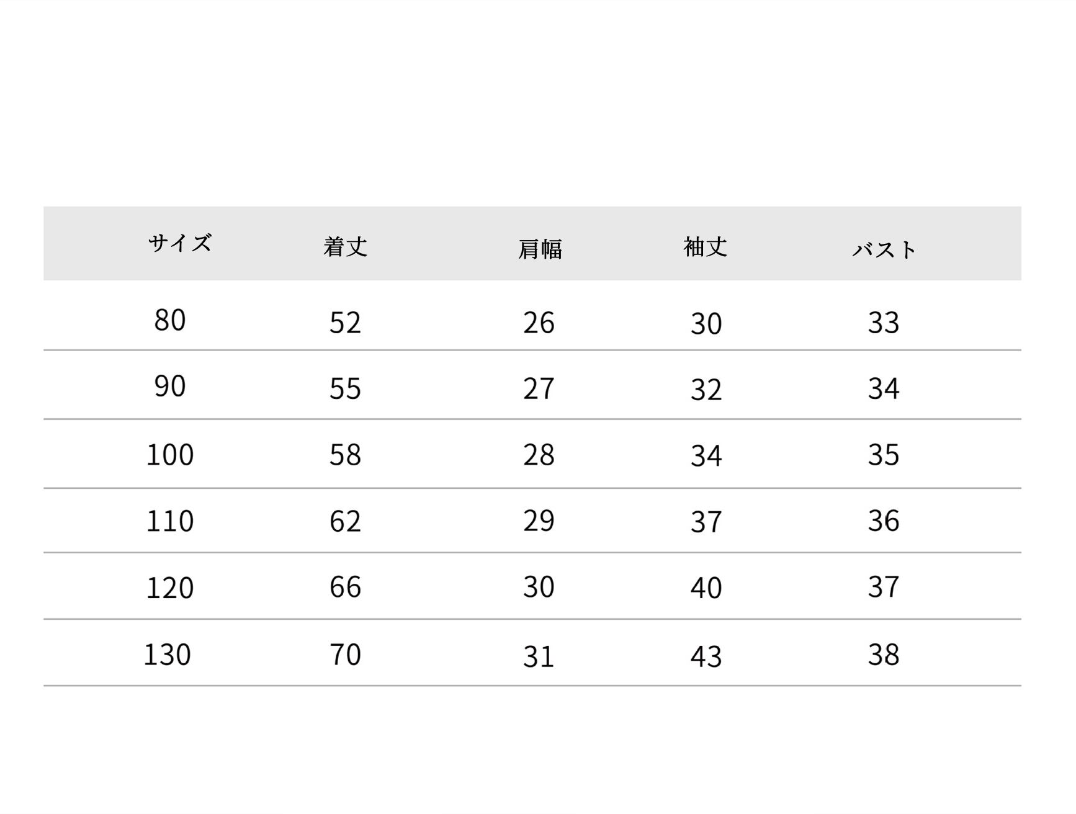Screen dimensions: 1076x814
Task: Click size 100 row label
Action: [x=169, y=455]
